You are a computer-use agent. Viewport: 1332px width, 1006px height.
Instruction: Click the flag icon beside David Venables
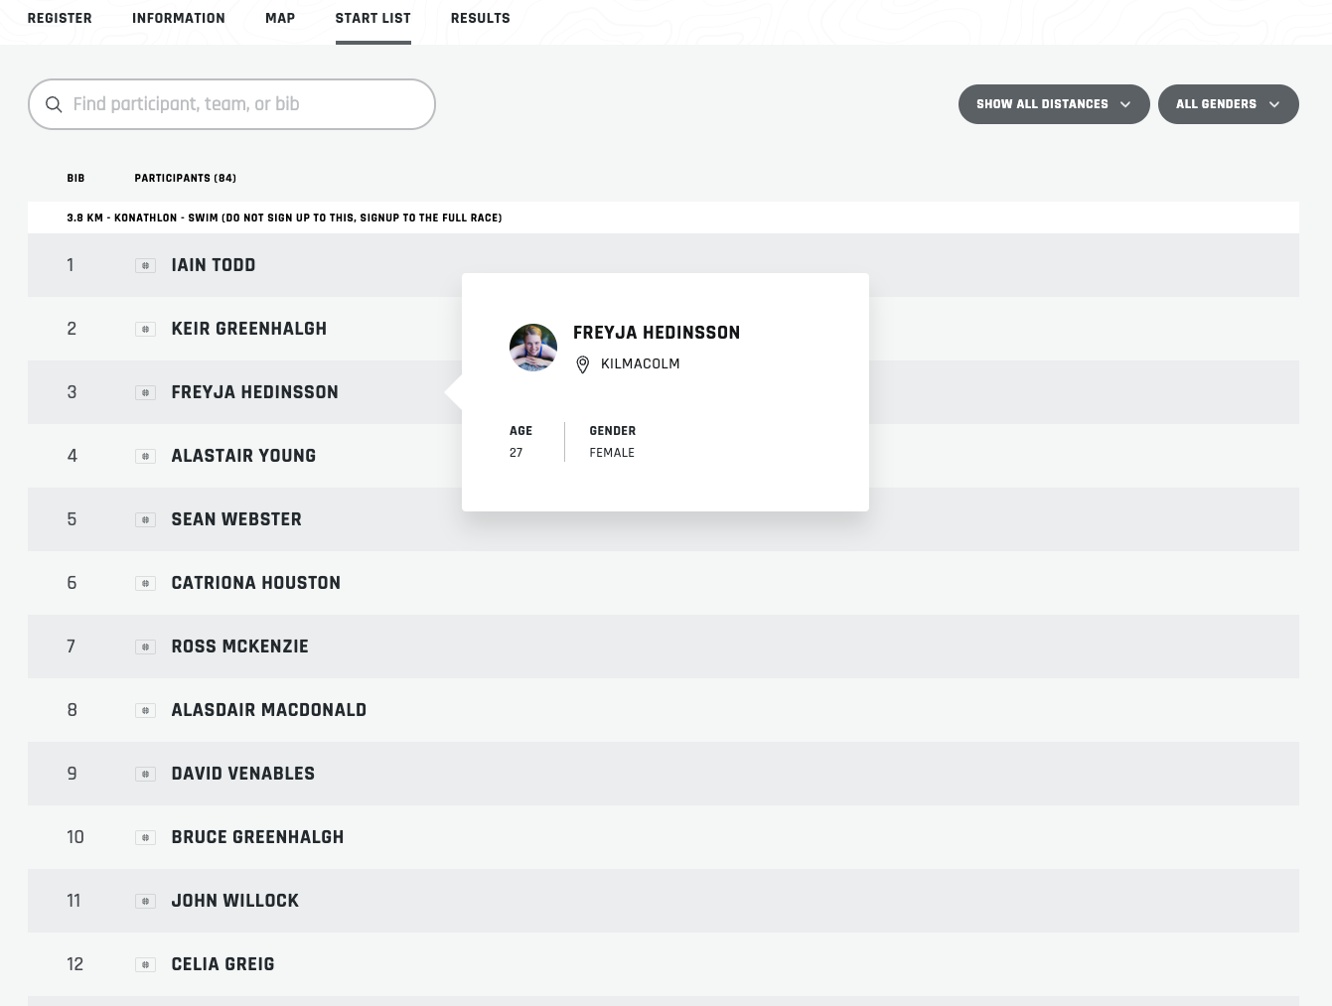[145, 774]
